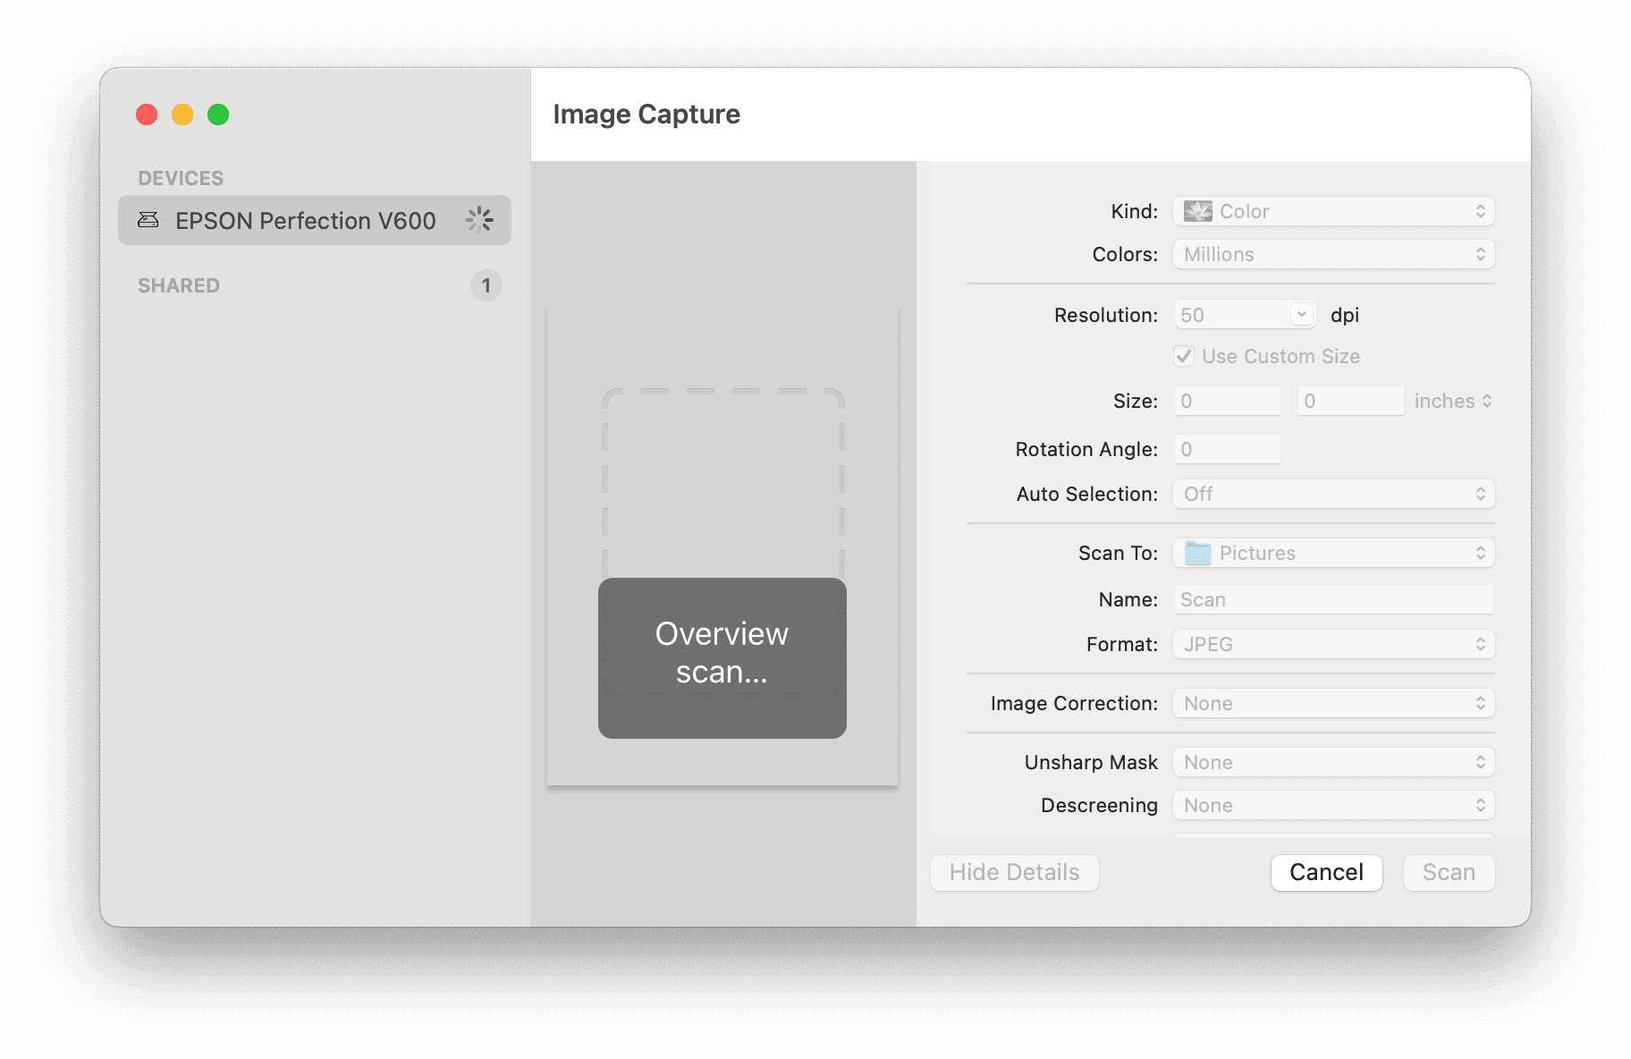Open the Kind dropdown to change scan type
This screenshot has width=1631, height=1059.
[x=1332, y=211]
